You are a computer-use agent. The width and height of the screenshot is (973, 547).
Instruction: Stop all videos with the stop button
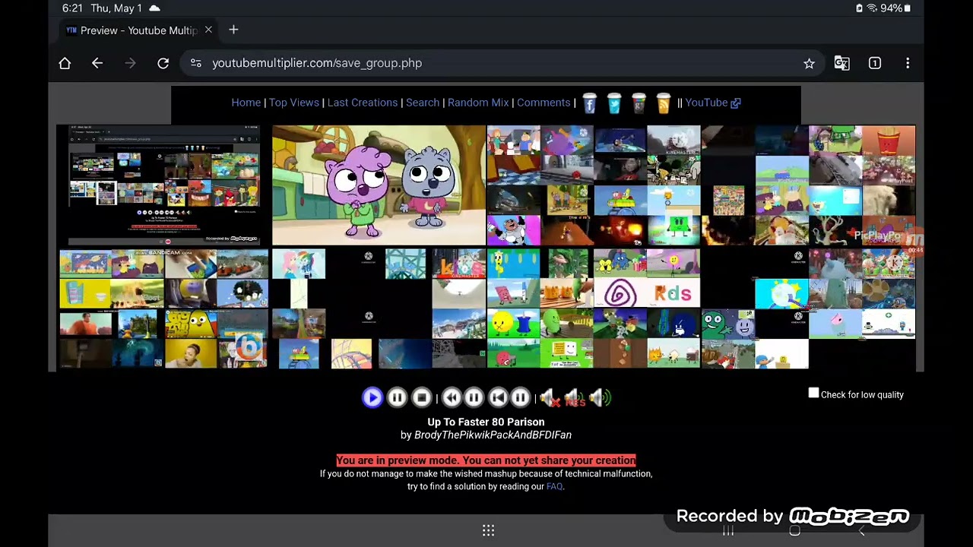422,397
